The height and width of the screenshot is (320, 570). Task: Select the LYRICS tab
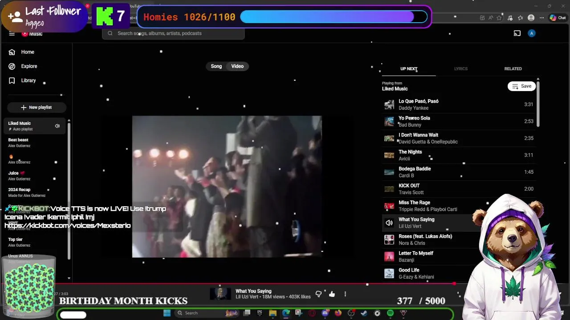[461, 69]
